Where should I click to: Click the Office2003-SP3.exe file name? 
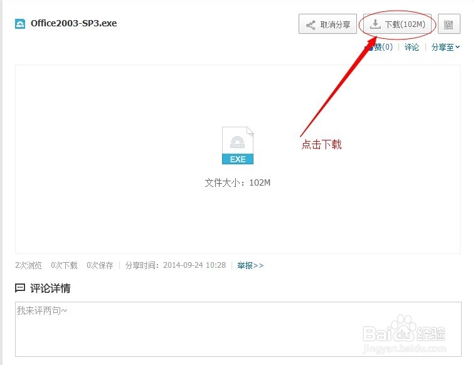pos(74,23)
